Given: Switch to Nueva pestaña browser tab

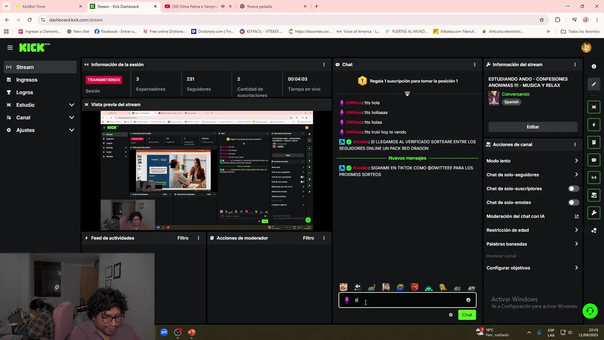Looking at the screenshot, I should 273,7.
